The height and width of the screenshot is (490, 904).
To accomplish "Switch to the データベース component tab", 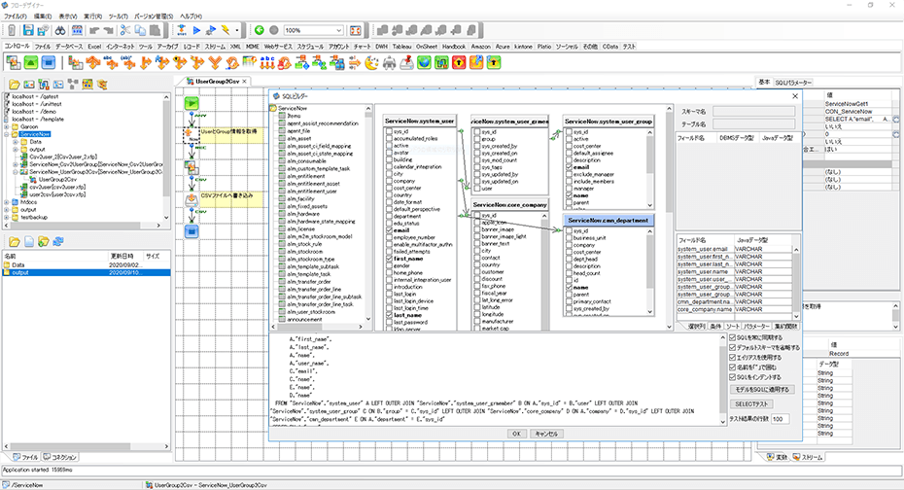I will 69,46.
